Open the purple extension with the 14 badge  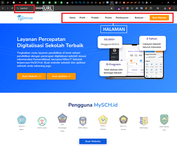[118, 8]
